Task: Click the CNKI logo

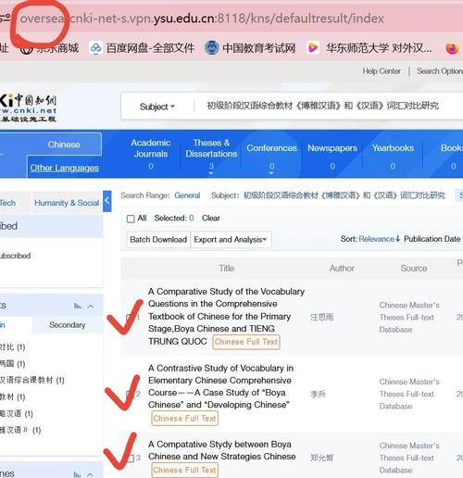Action: [28, 108]
